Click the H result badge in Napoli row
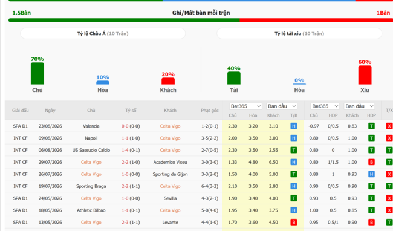393x231 pixels. coord(293,138)
